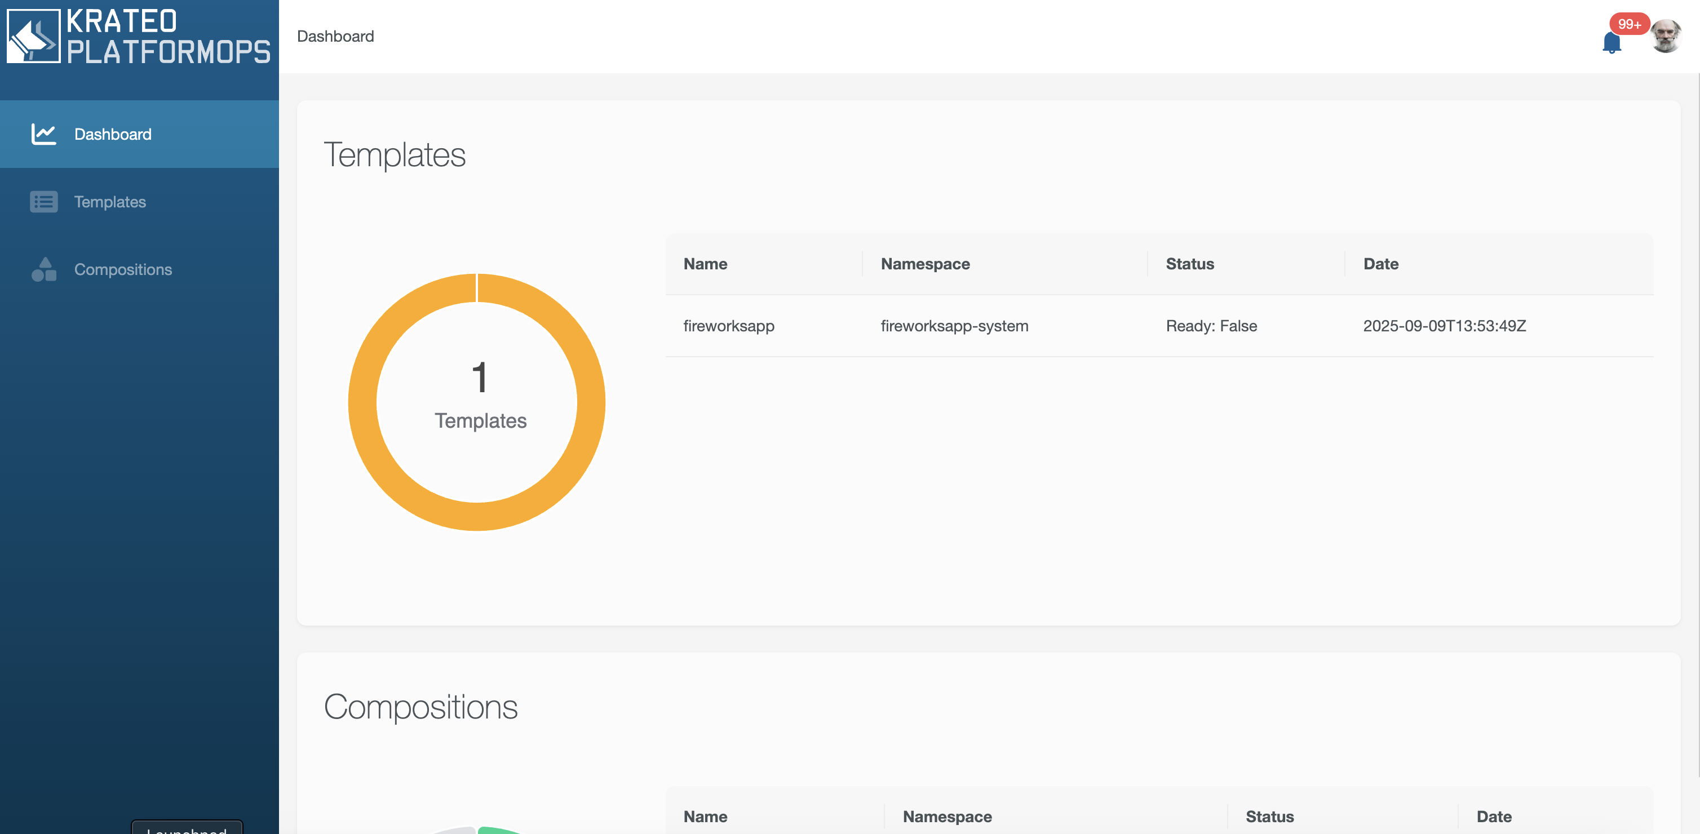This screenshot has height=834, width=1700.
Task: Click the fireworksapp-system namespace cell
Action: click(954, 326)
